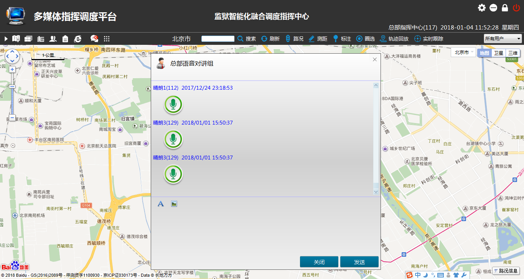Click the Internet Explorer browser icon
Screen dimensions: 524x279
coord(78,39)
